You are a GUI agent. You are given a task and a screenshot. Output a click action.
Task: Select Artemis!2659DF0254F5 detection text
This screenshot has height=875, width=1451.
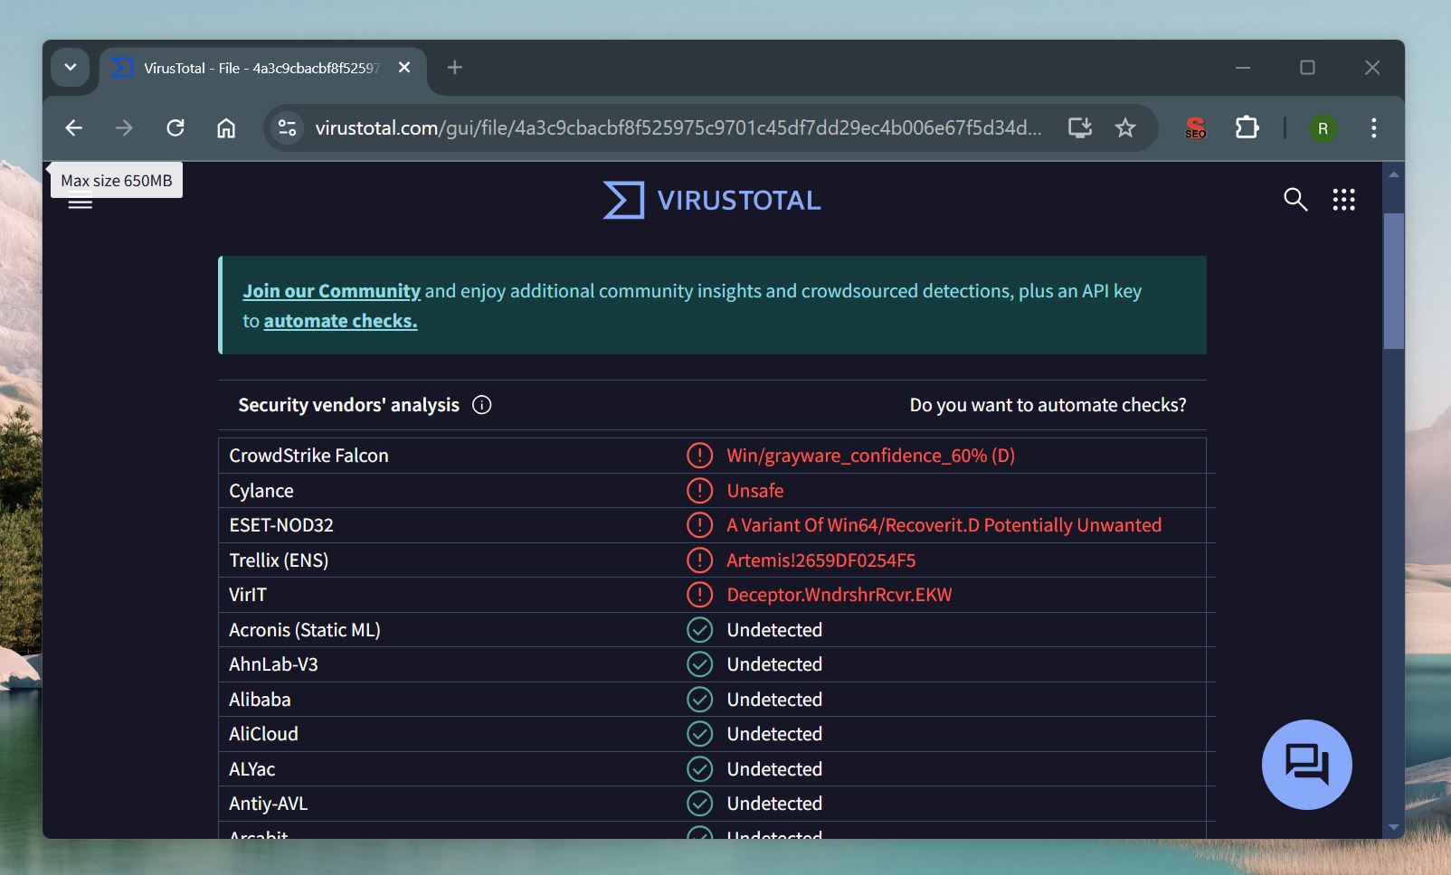[x=821, y=560]
